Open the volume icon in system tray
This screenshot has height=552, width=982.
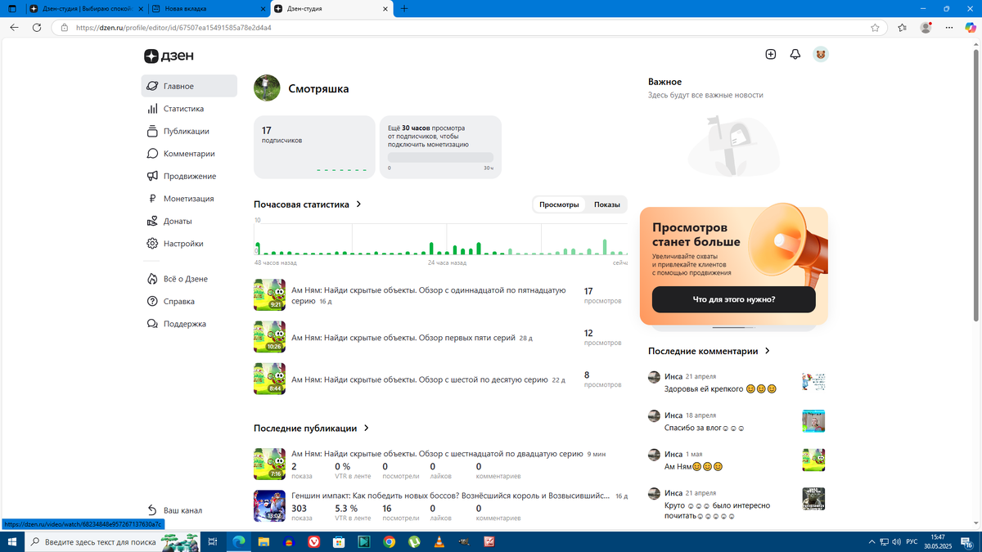click(894, 541)
